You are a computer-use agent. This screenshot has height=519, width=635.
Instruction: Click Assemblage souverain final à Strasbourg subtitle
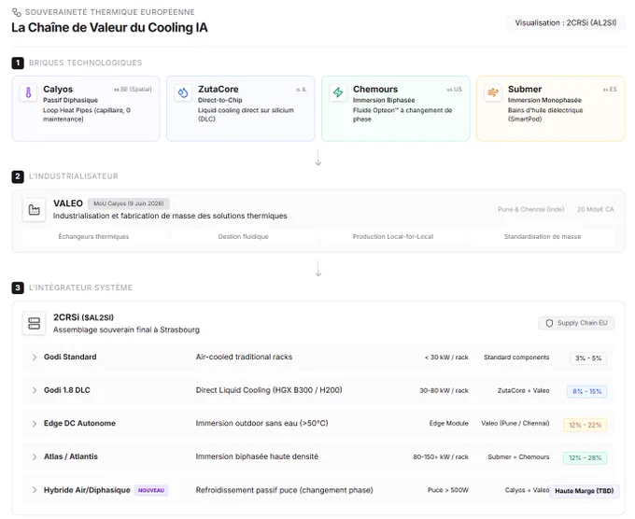click(x=126, y=330)
